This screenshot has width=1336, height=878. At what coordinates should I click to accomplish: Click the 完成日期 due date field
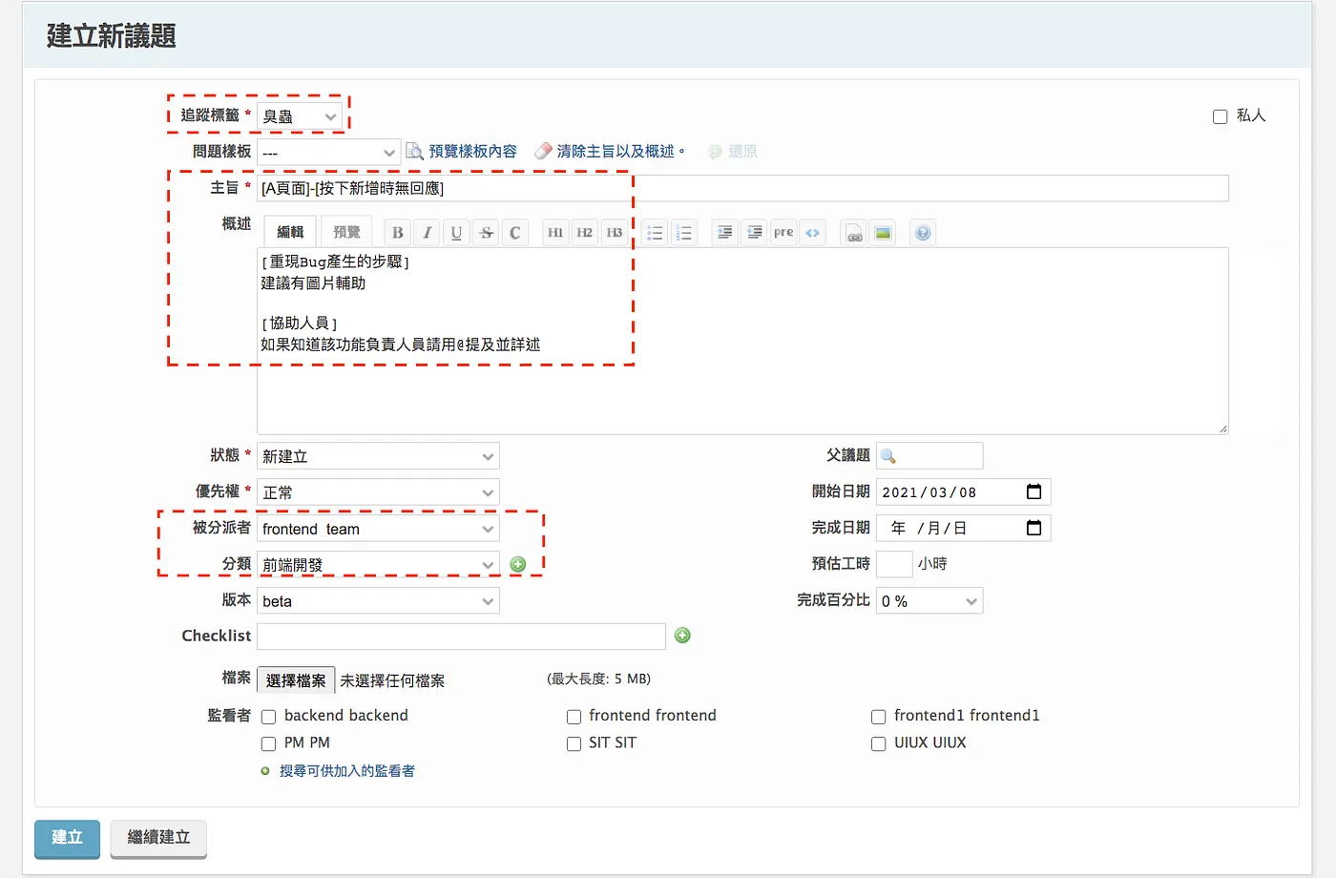(963, 529)
